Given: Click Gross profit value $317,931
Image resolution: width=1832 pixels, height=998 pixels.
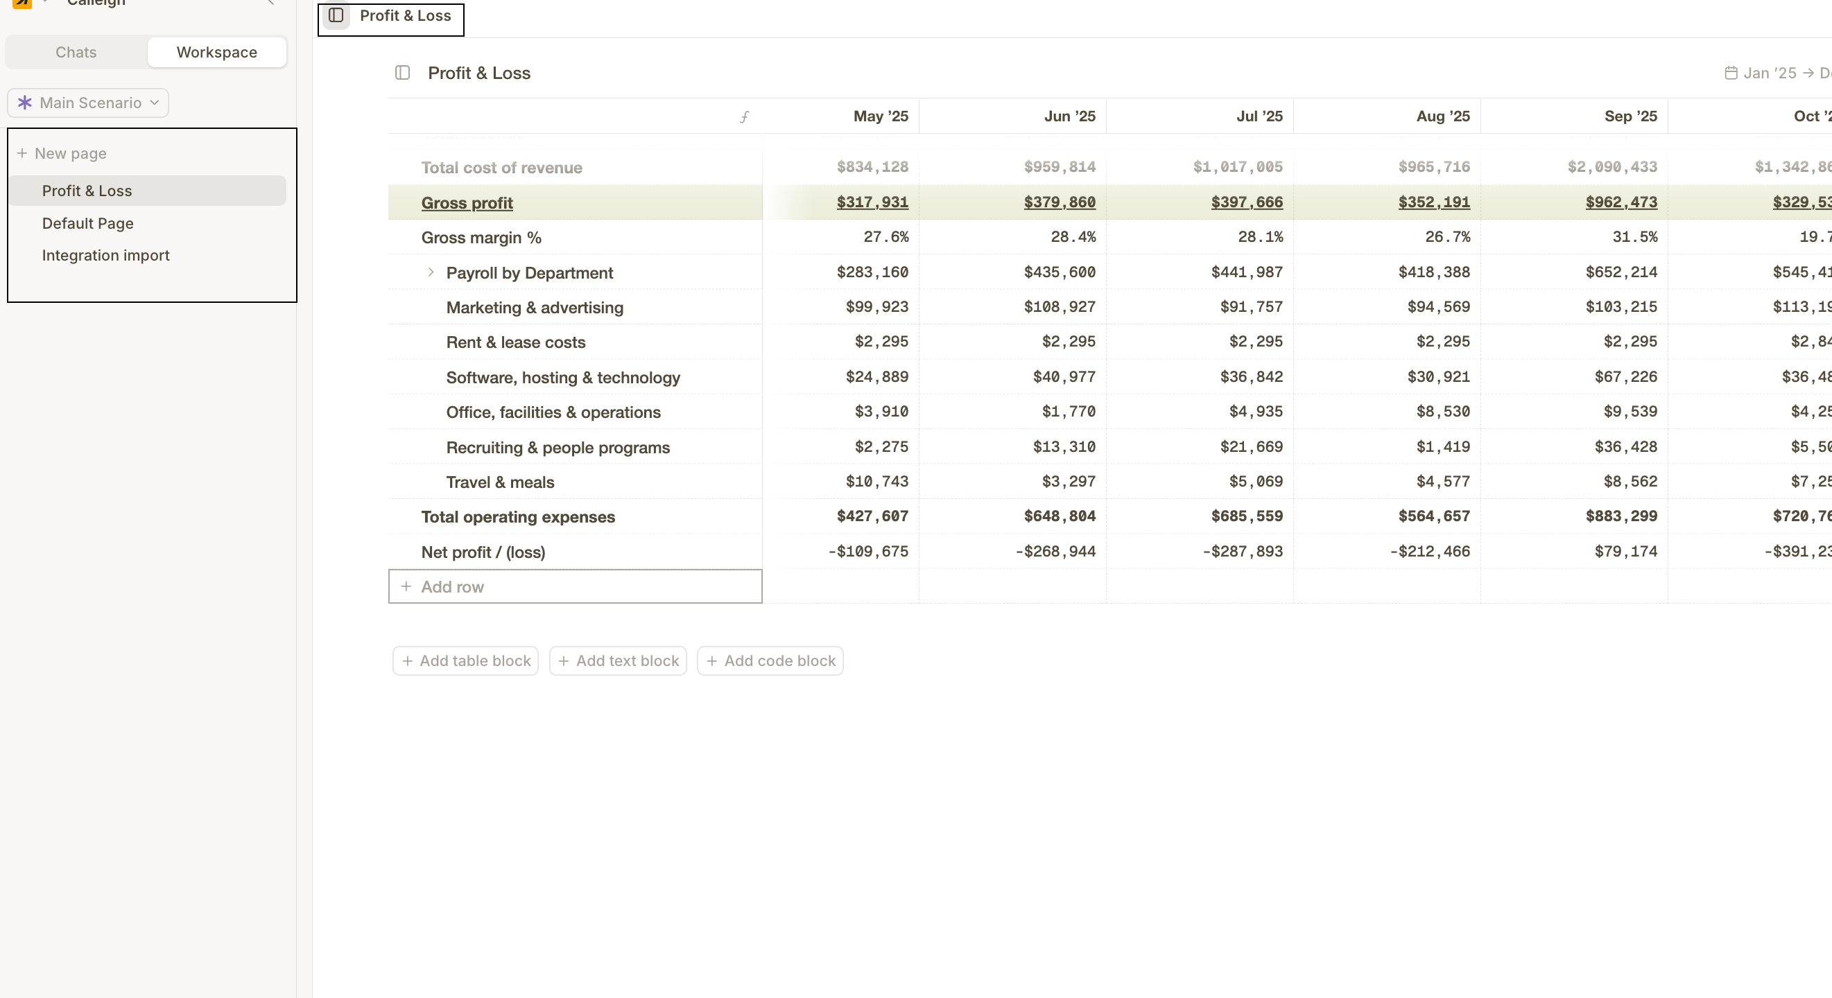Looking at the screenshot, I should click(x=872, y=202).
